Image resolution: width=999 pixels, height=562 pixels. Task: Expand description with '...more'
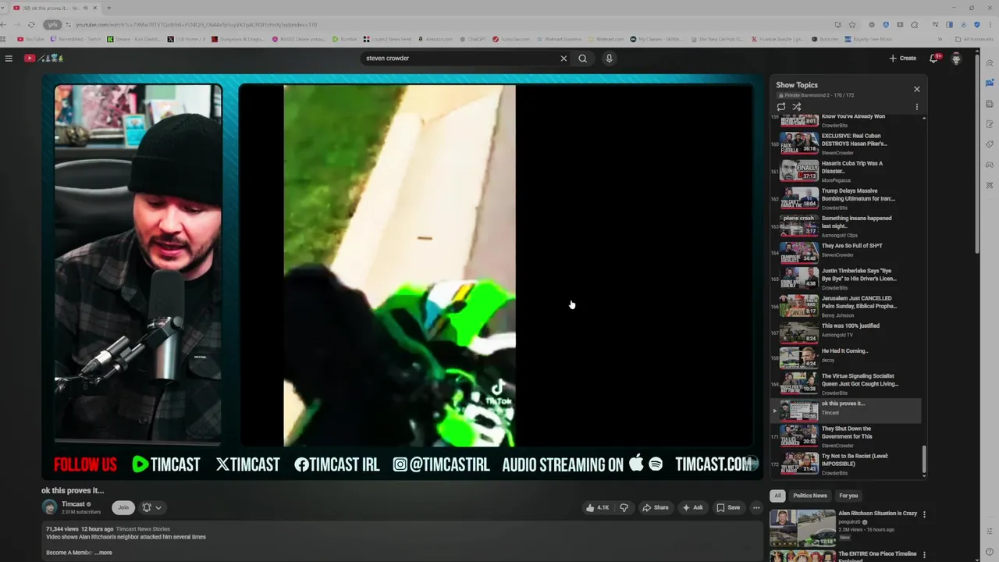(x=103, y=553)
